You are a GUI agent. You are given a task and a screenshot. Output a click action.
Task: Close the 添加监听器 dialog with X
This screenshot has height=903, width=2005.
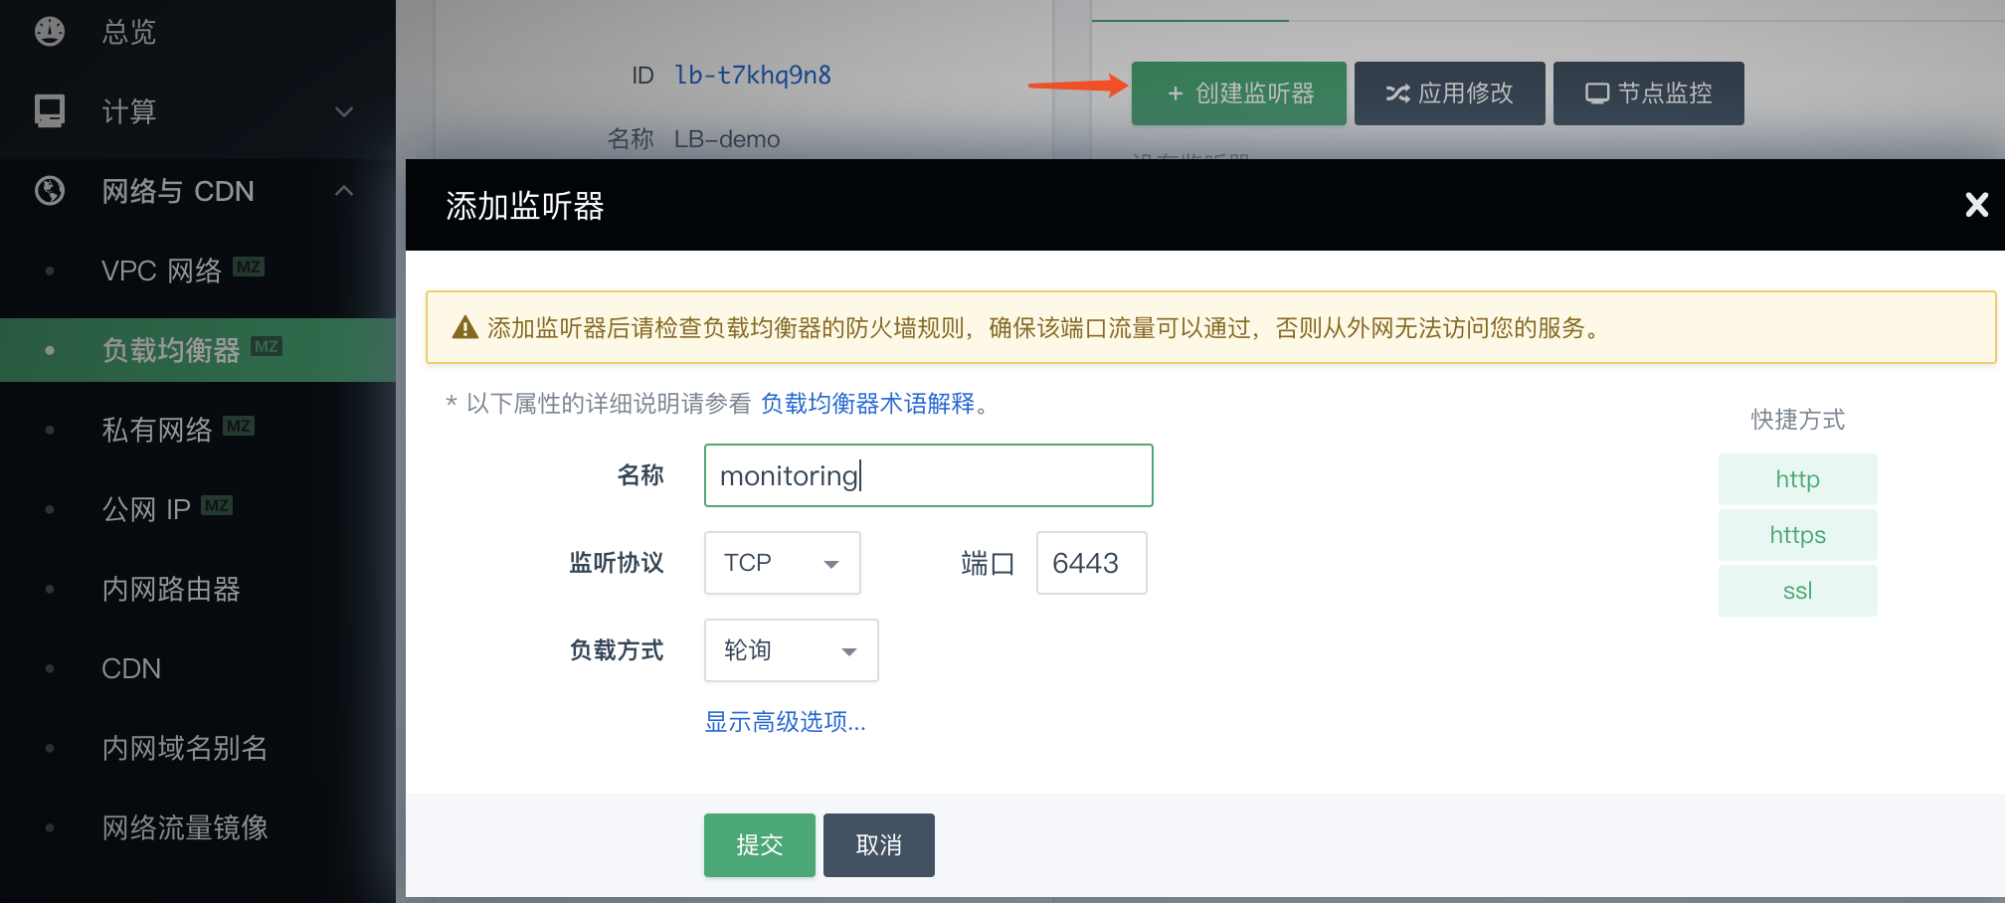(1976, 205)
